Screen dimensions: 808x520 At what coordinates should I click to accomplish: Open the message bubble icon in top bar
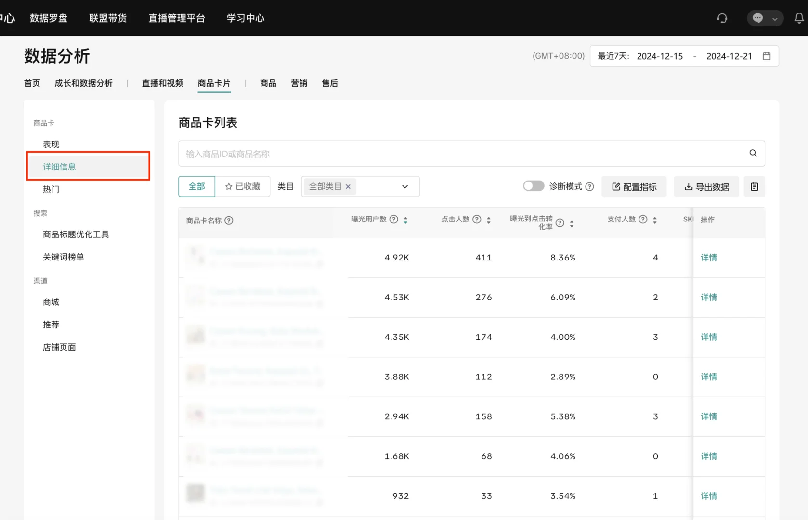click(x=758, y=18)
